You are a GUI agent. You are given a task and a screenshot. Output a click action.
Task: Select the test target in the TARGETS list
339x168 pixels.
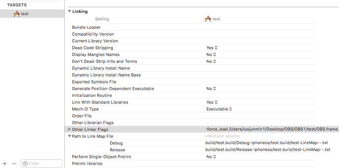(x=24, y=14)
